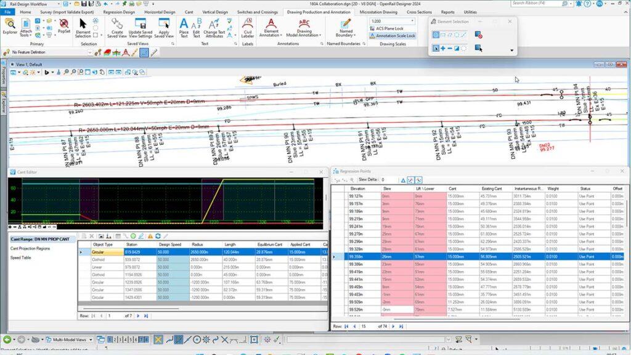Select the Edit Text tool
The image size is (631, 355).
pyautogui.click(x=197, y=28)
